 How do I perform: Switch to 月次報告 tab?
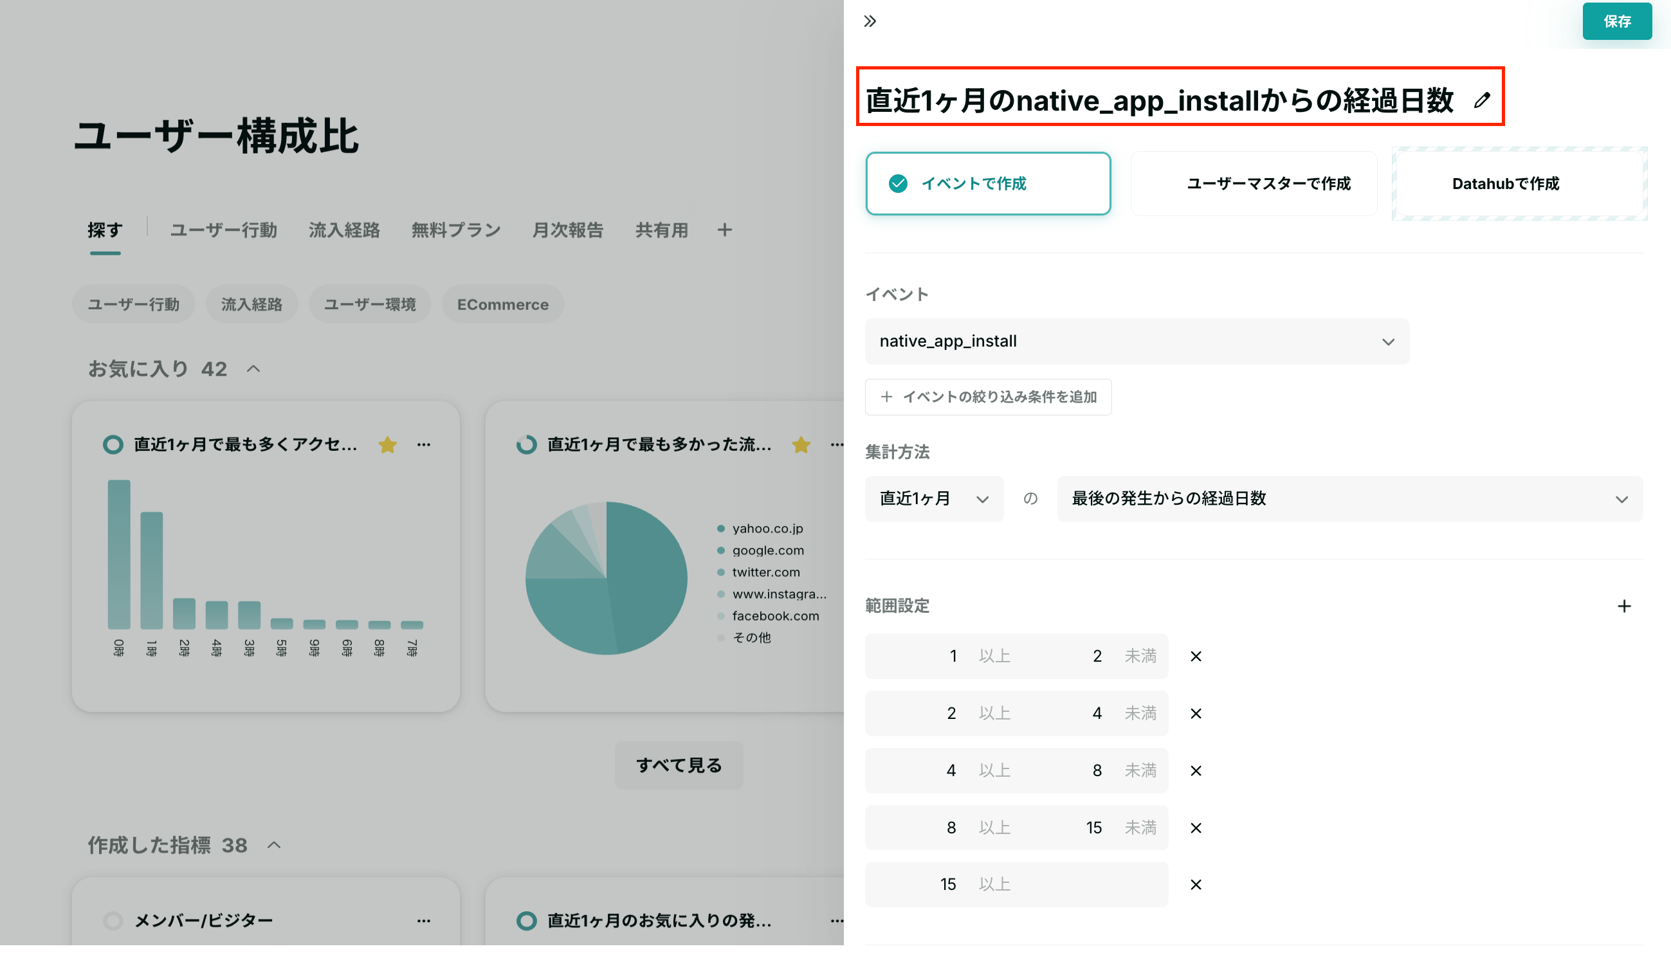[x=567, y=230]
